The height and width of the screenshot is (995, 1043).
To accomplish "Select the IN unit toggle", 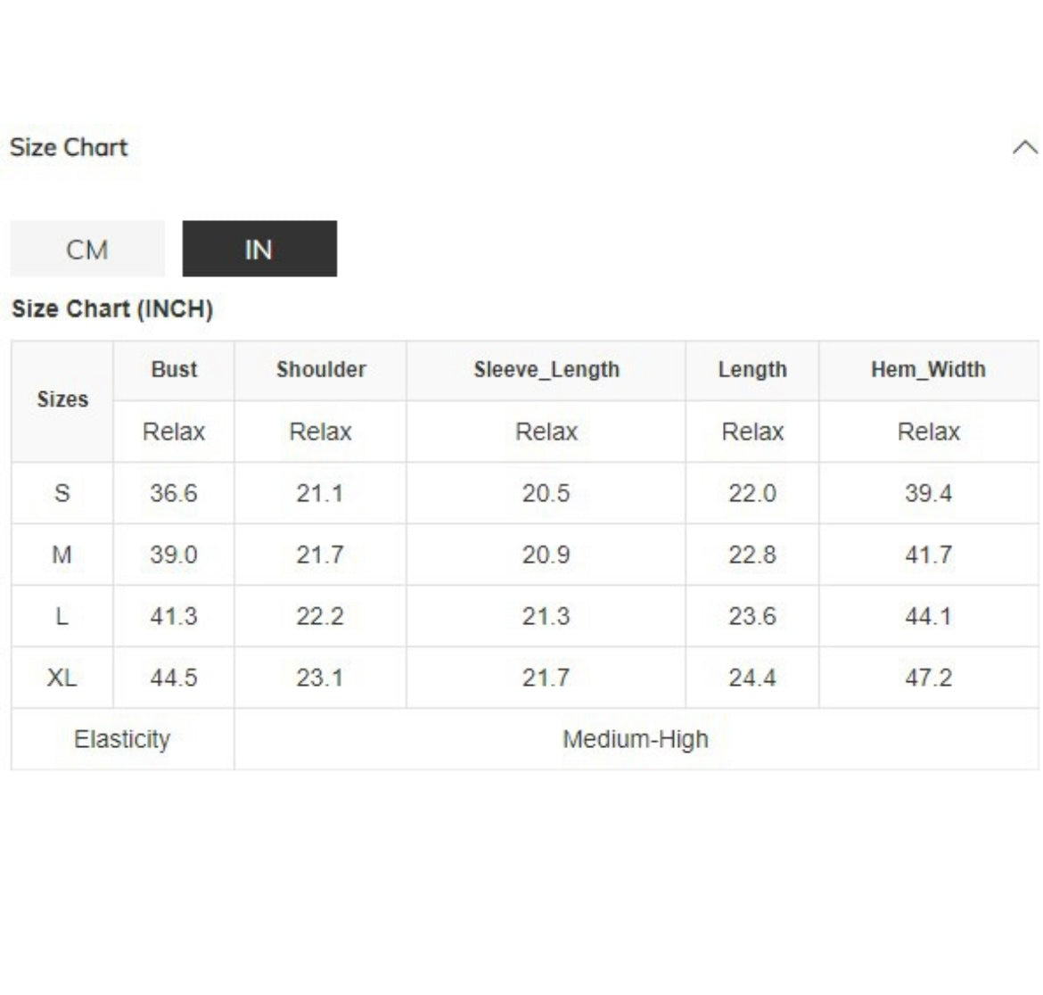I will click(259, 249).
